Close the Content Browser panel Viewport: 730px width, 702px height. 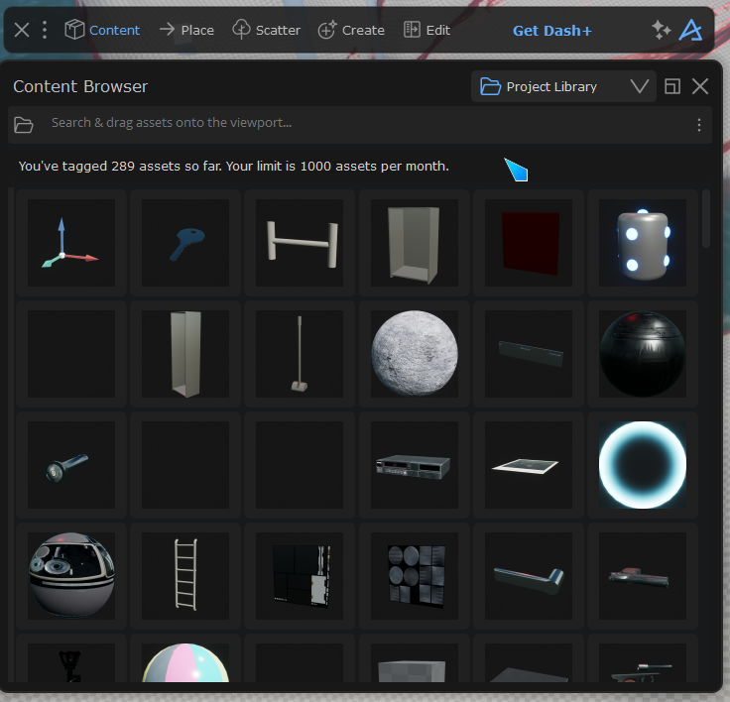point(700,86)
